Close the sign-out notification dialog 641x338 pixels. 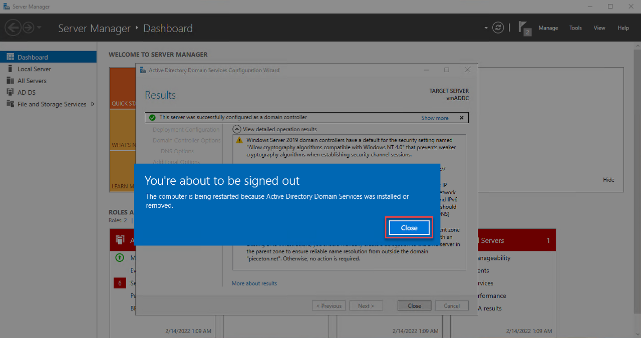[x=409, y=228]
